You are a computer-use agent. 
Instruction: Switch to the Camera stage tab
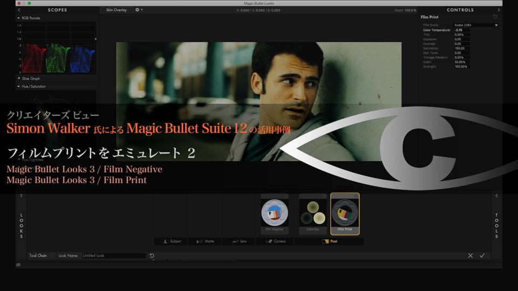(276, 241)
